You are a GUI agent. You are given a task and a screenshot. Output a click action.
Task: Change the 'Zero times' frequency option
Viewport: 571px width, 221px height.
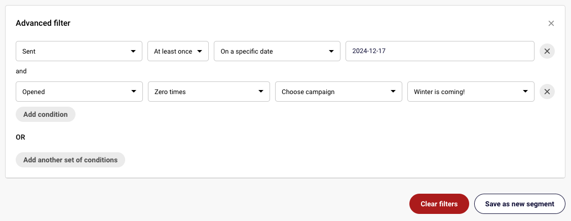tap(208, 92)
